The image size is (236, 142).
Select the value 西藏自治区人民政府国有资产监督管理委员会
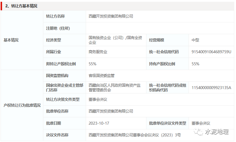pos(115,88)
